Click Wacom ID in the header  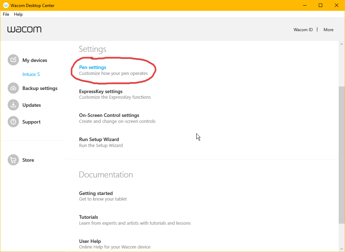click(x=303, y=30)
